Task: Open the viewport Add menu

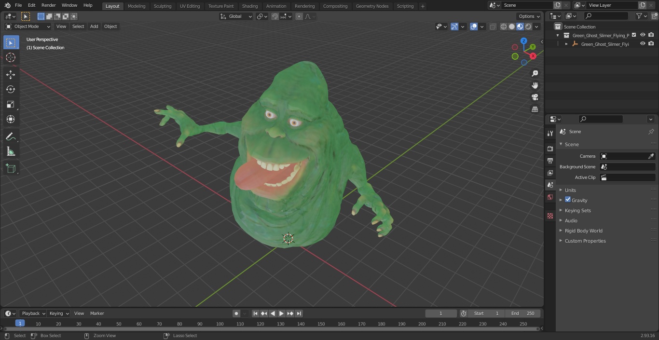Action: [x=94, y=27]
